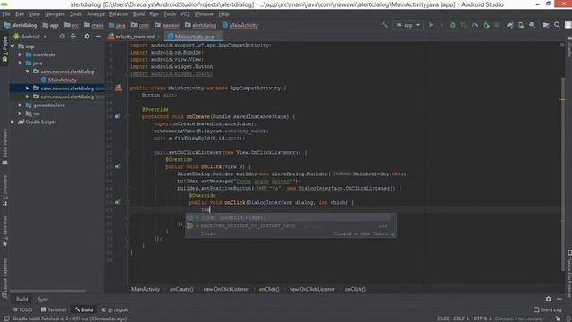572x322 pixels.
Task: Collapse the java folder
Action: point(20,63)
